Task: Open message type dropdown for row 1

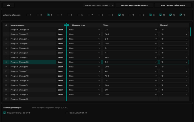Action: pos(84,30)
